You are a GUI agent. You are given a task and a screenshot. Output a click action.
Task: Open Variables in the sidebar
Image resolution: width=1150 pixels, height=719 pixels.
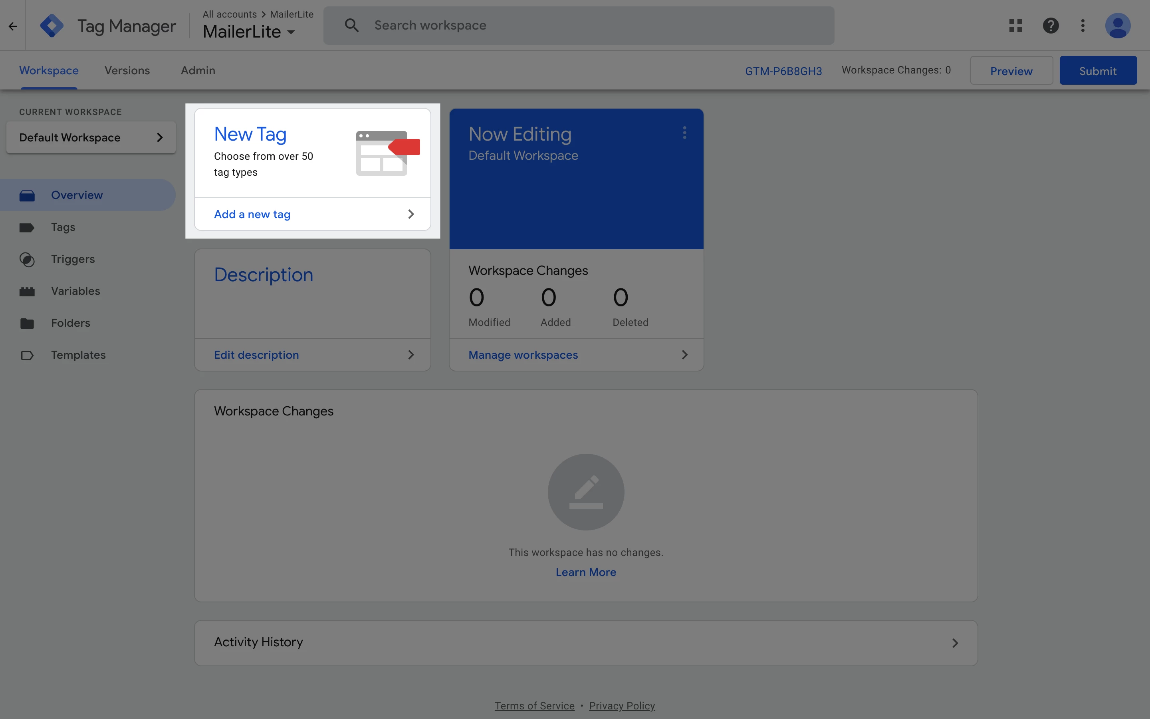75,291
